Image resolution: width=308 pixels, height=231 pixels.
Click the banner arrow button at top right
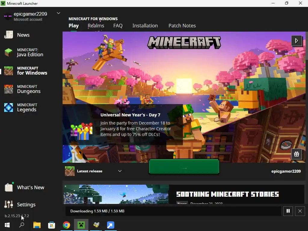pyautogui.click(x=296, y=41)
